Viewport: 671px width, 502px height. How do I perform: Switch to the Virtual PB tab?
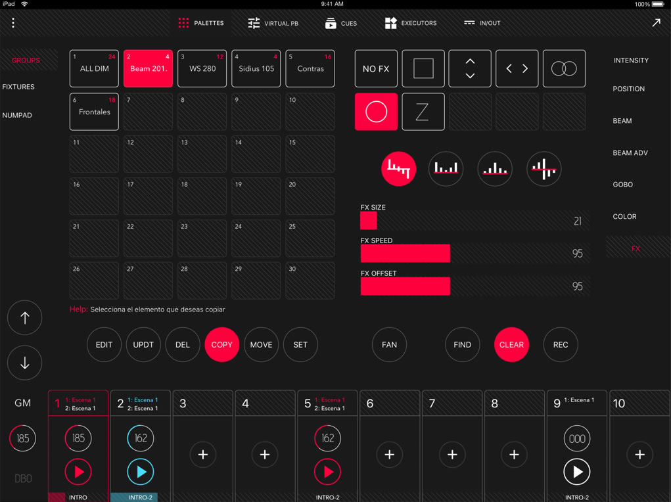273,23
